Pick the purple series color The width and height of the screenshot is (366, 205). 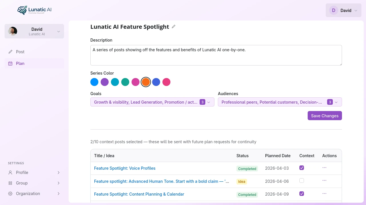click(x=105, y=82)
